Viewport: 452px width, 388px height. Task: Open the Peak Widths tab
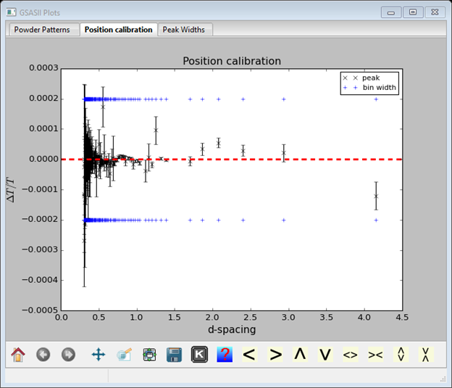(x=185, y=30)
